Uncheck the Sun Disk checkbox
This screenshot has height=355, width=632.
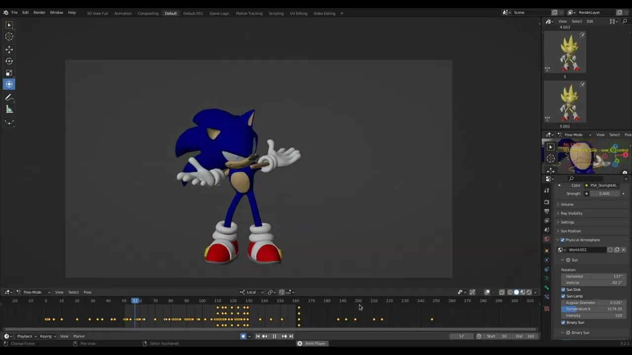(x=563, y=289)
